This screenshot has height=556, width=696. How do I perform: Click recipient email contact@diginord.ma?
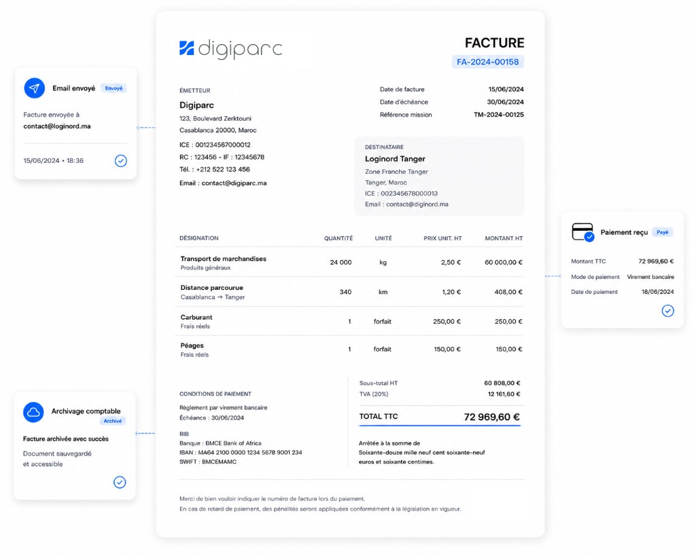click(417, 204)
